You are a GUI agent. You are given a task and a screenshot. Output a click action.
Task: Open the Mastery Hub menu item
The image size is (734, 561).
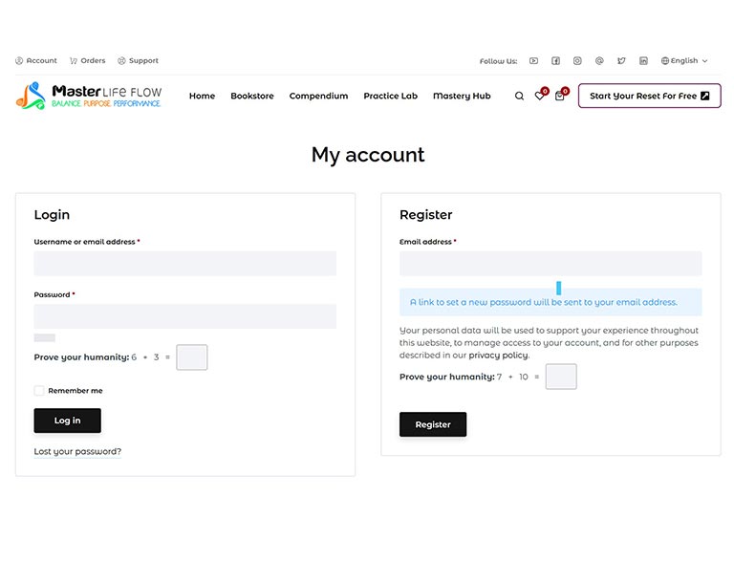pos(462,96)
